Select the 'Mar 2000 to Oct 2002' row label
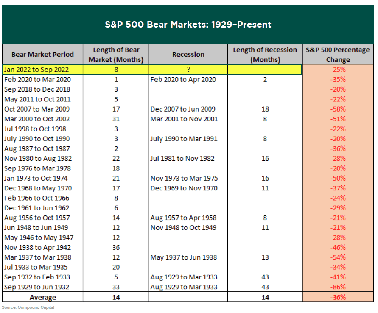Viewport: 378px width, 313px height. point(37,119)
